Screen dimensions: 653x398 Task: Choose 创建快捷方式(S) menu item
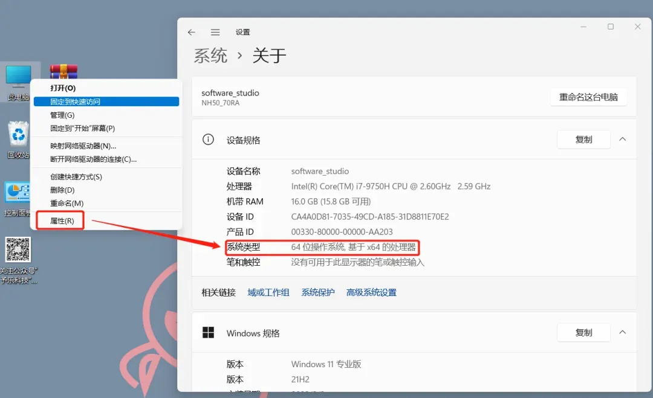(108, 176)
